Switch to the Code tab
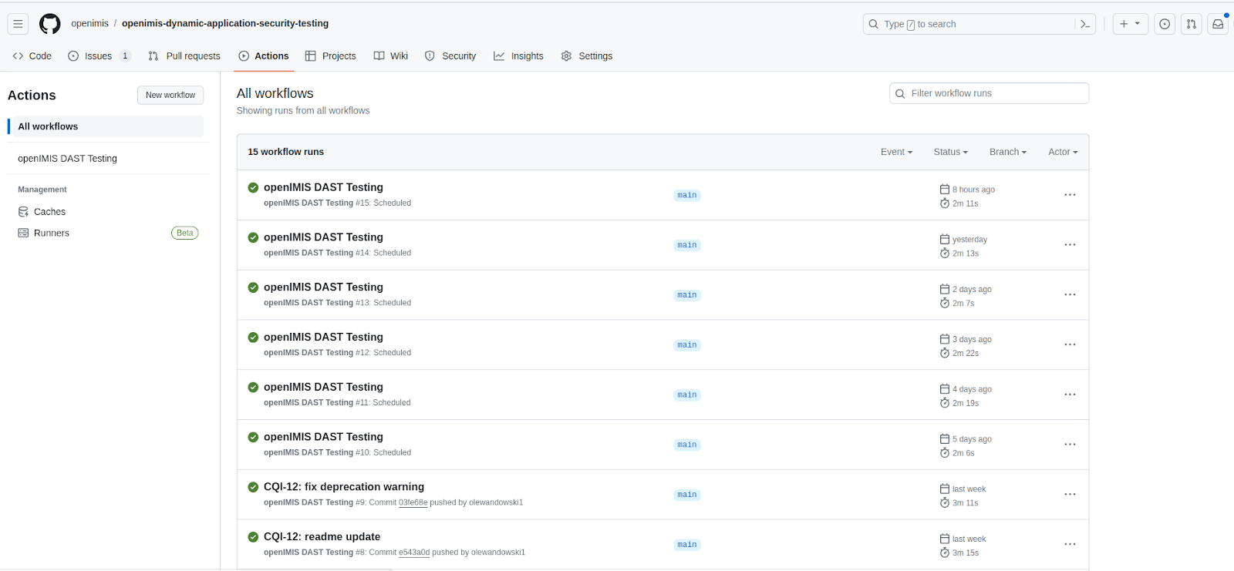1234x571 pixels. point(32,56)
